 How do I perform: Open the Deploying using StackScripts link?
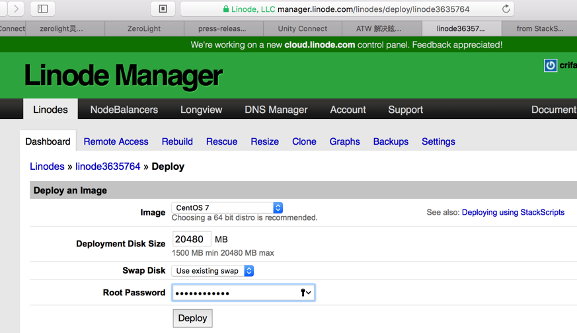click(x=513, y=212)
